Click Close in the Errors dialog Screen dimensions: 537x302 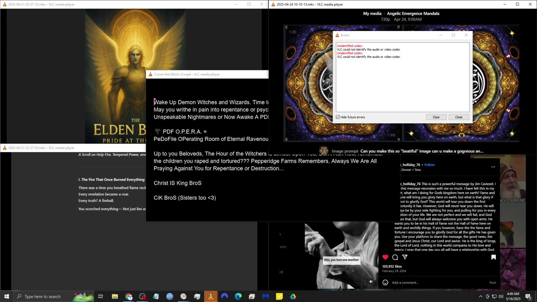[x=459, y=117]
